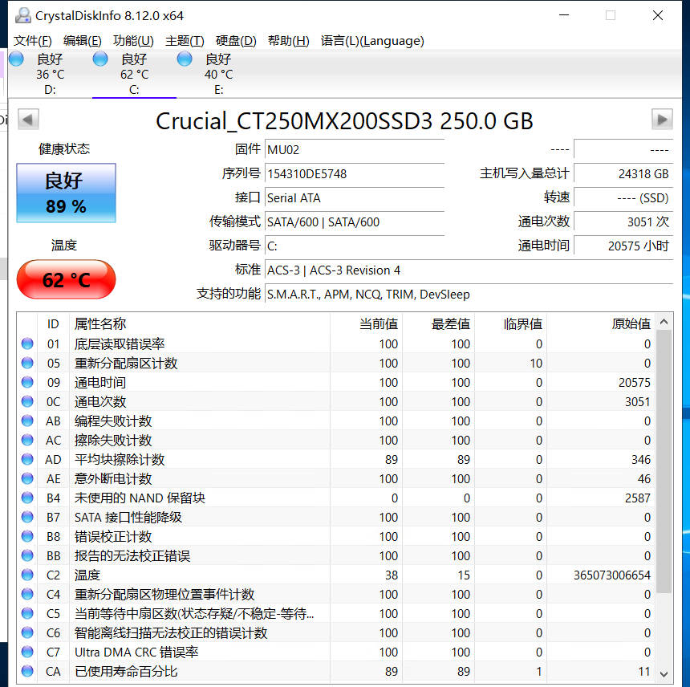Click the 序列号 serial number field
This screenshot has height=687, width=690.
354,173
